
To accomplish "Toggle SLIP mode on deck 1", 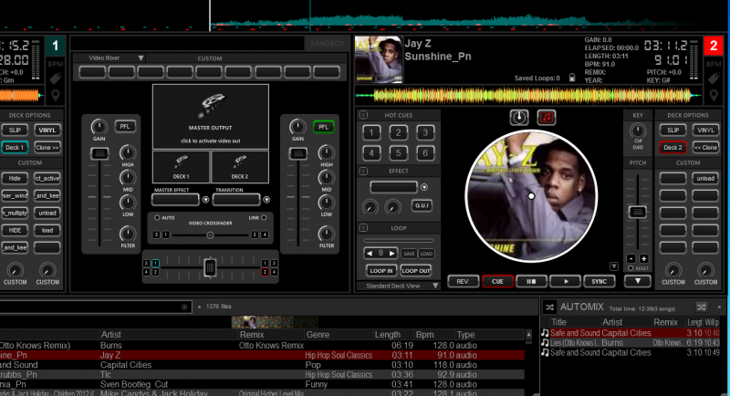I will point(15,130).
